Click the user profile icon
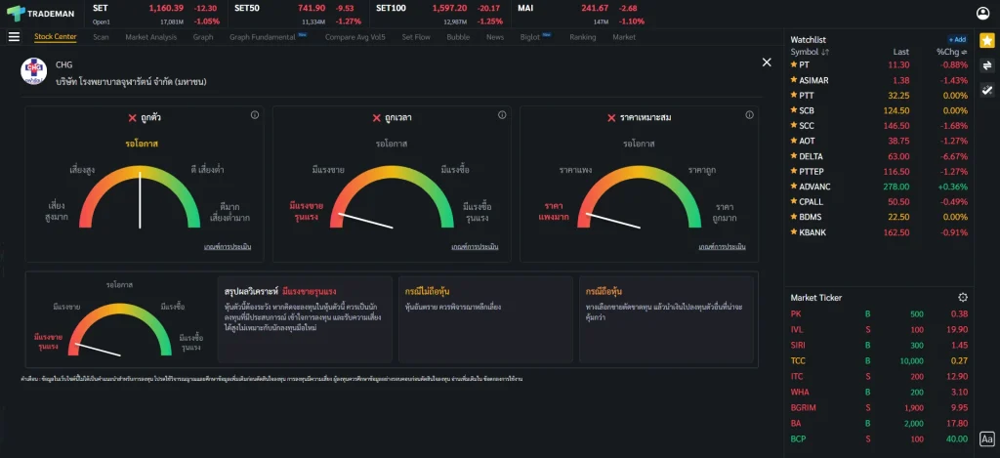This screenshot has height=458, width=1000. click(x=982, y=13)
